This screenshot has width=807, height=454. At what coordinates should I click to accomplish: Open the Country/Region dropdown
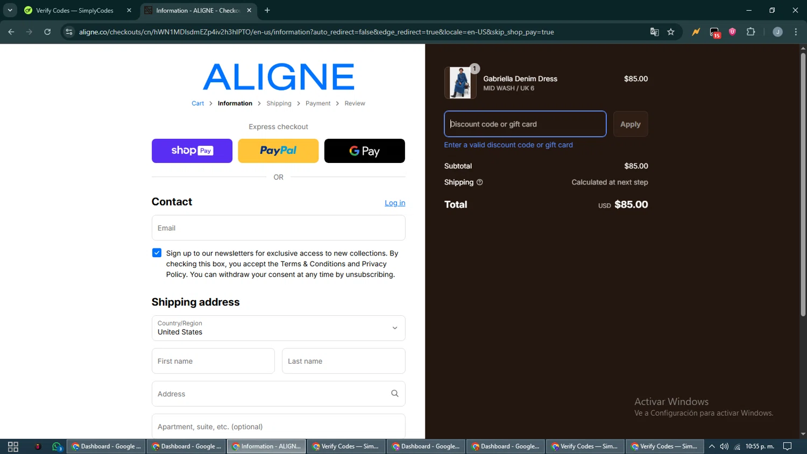pyautogui.click(x=279, y=328)
